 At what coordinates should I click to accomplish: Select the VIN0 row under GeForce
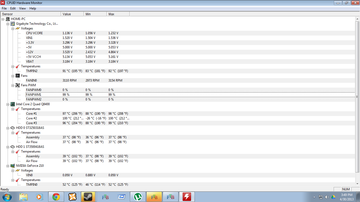191,175
